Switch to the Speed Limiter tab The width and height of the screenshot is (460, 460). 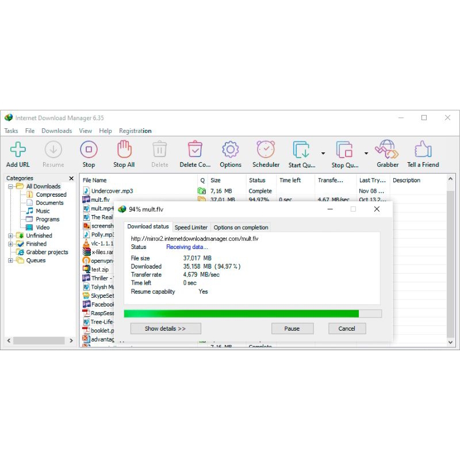pos(191,227)
